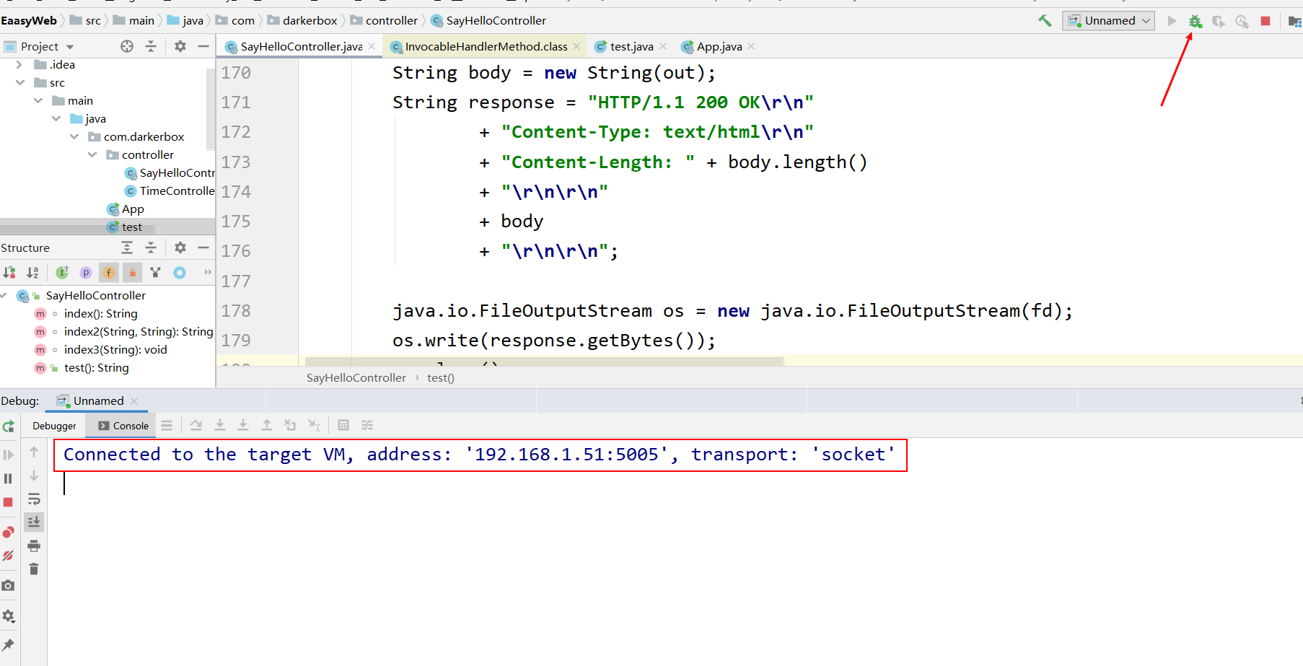The image size is (1303, 666).
Task: Clear console with trash icon
Action: tap(34, 569)
